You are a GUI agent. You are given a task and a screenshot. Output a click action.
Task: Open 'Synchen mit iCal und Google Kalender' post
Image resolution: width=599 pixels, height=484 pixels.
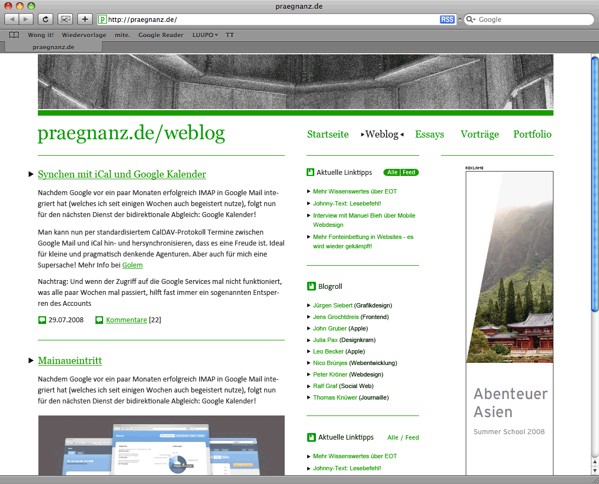[x=122, y=174]
